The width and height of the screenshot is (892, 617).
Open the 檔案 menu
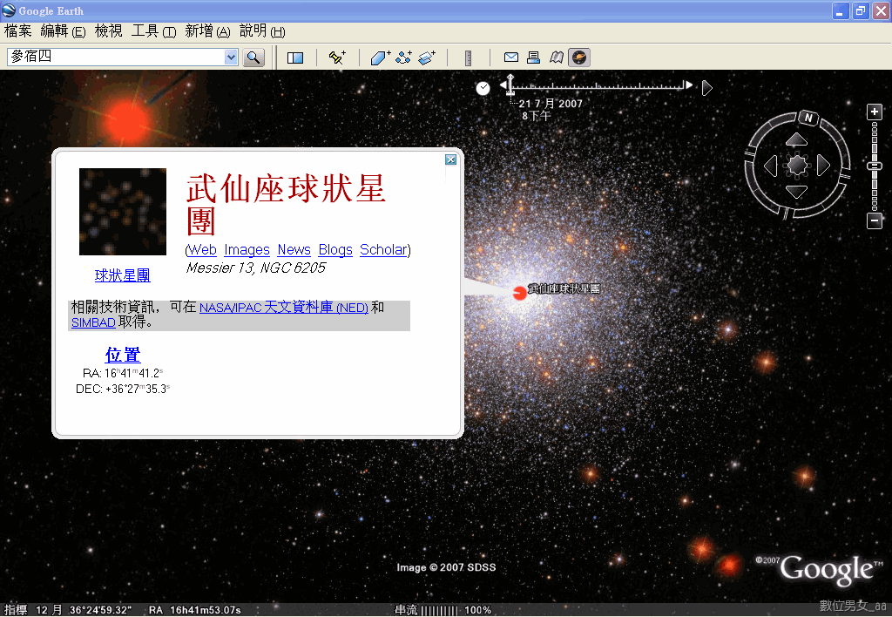[18, 31]
